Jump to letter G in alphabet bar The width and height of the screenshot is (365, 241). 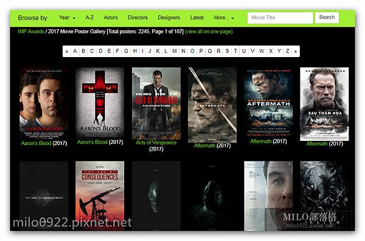(x=126, y=51)
